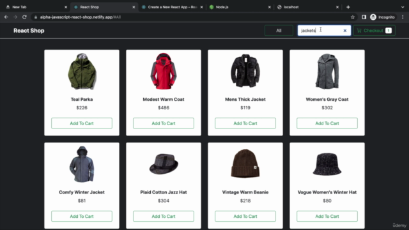Click the Mens Thick Jacket image
This screenshot has width=409, height=230.
point(245,71)
